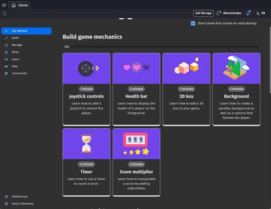
Task: Click the Timer card title
Action: (x=86, y=172)
